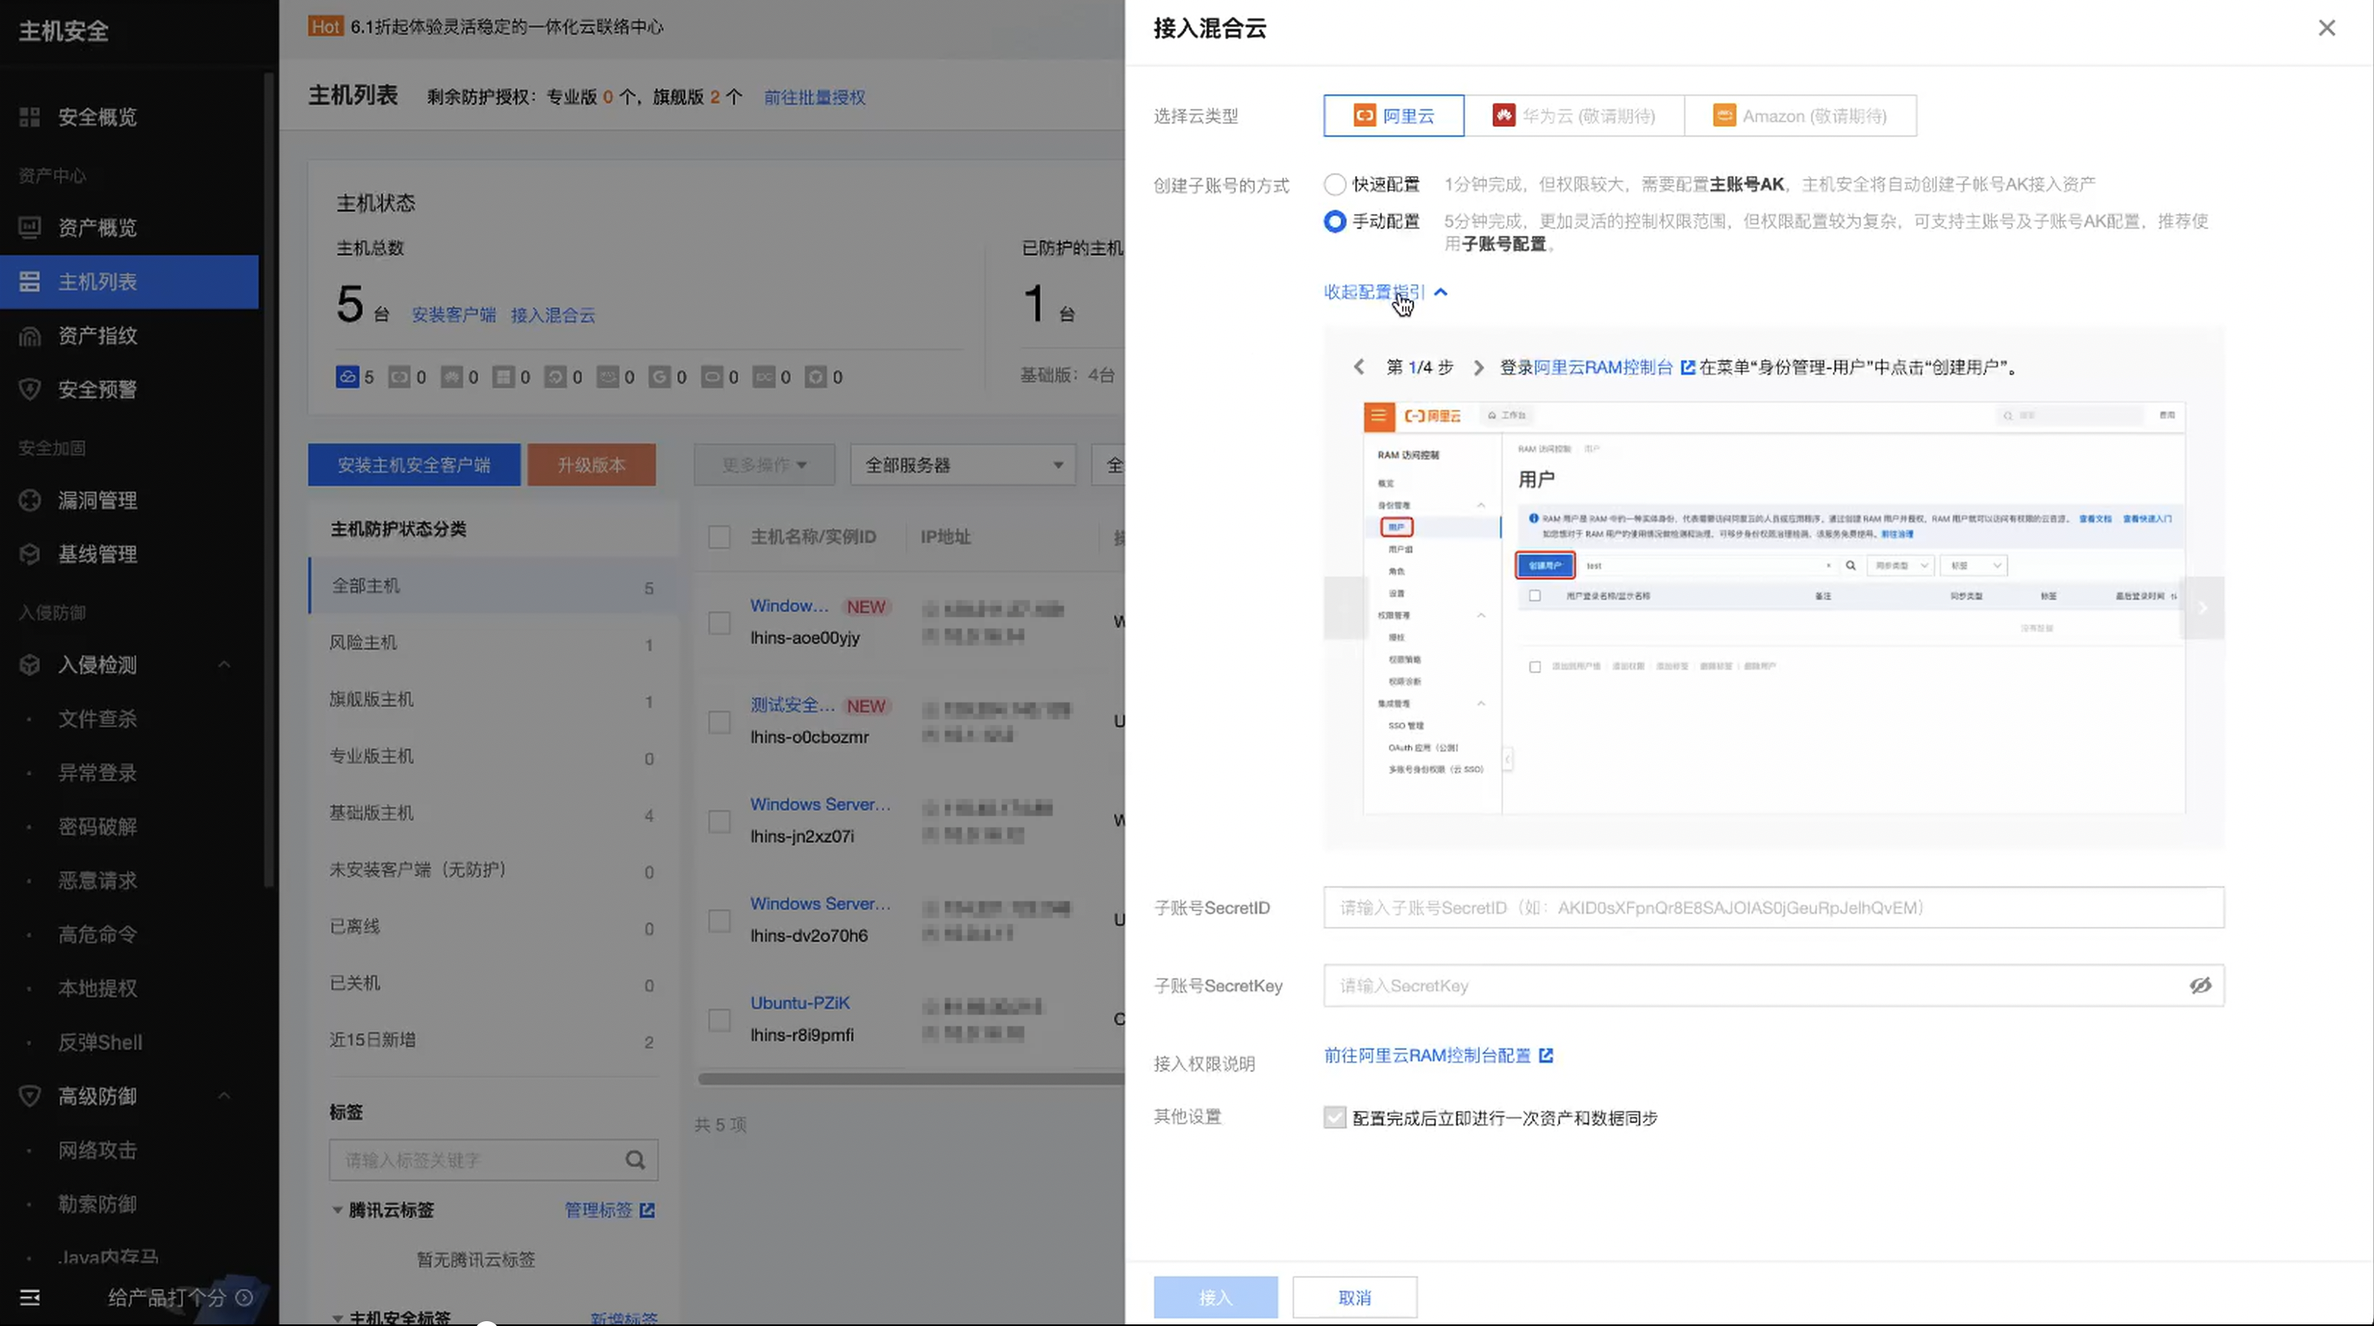
Task: Select 风险主机 in status category list
Action: coord(364,642)
